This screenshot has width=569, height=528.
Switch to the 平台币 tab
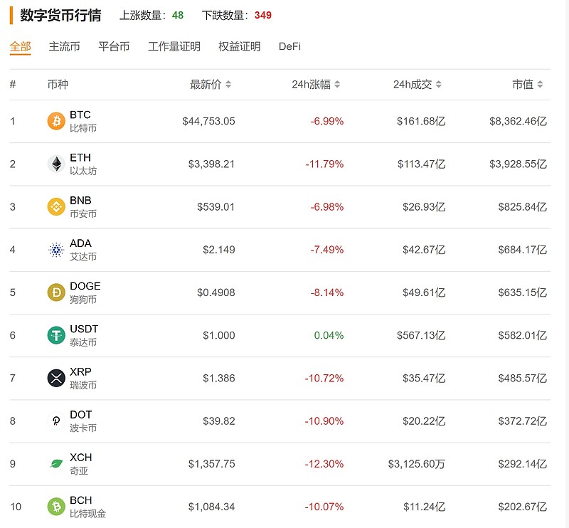pyautogui.click(x=114, y=46)
